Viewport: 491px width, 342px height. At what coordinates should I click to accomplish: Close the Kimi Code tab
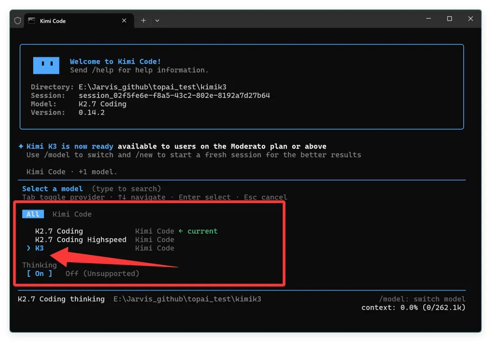pyautogui.click(x=124, y=20)
